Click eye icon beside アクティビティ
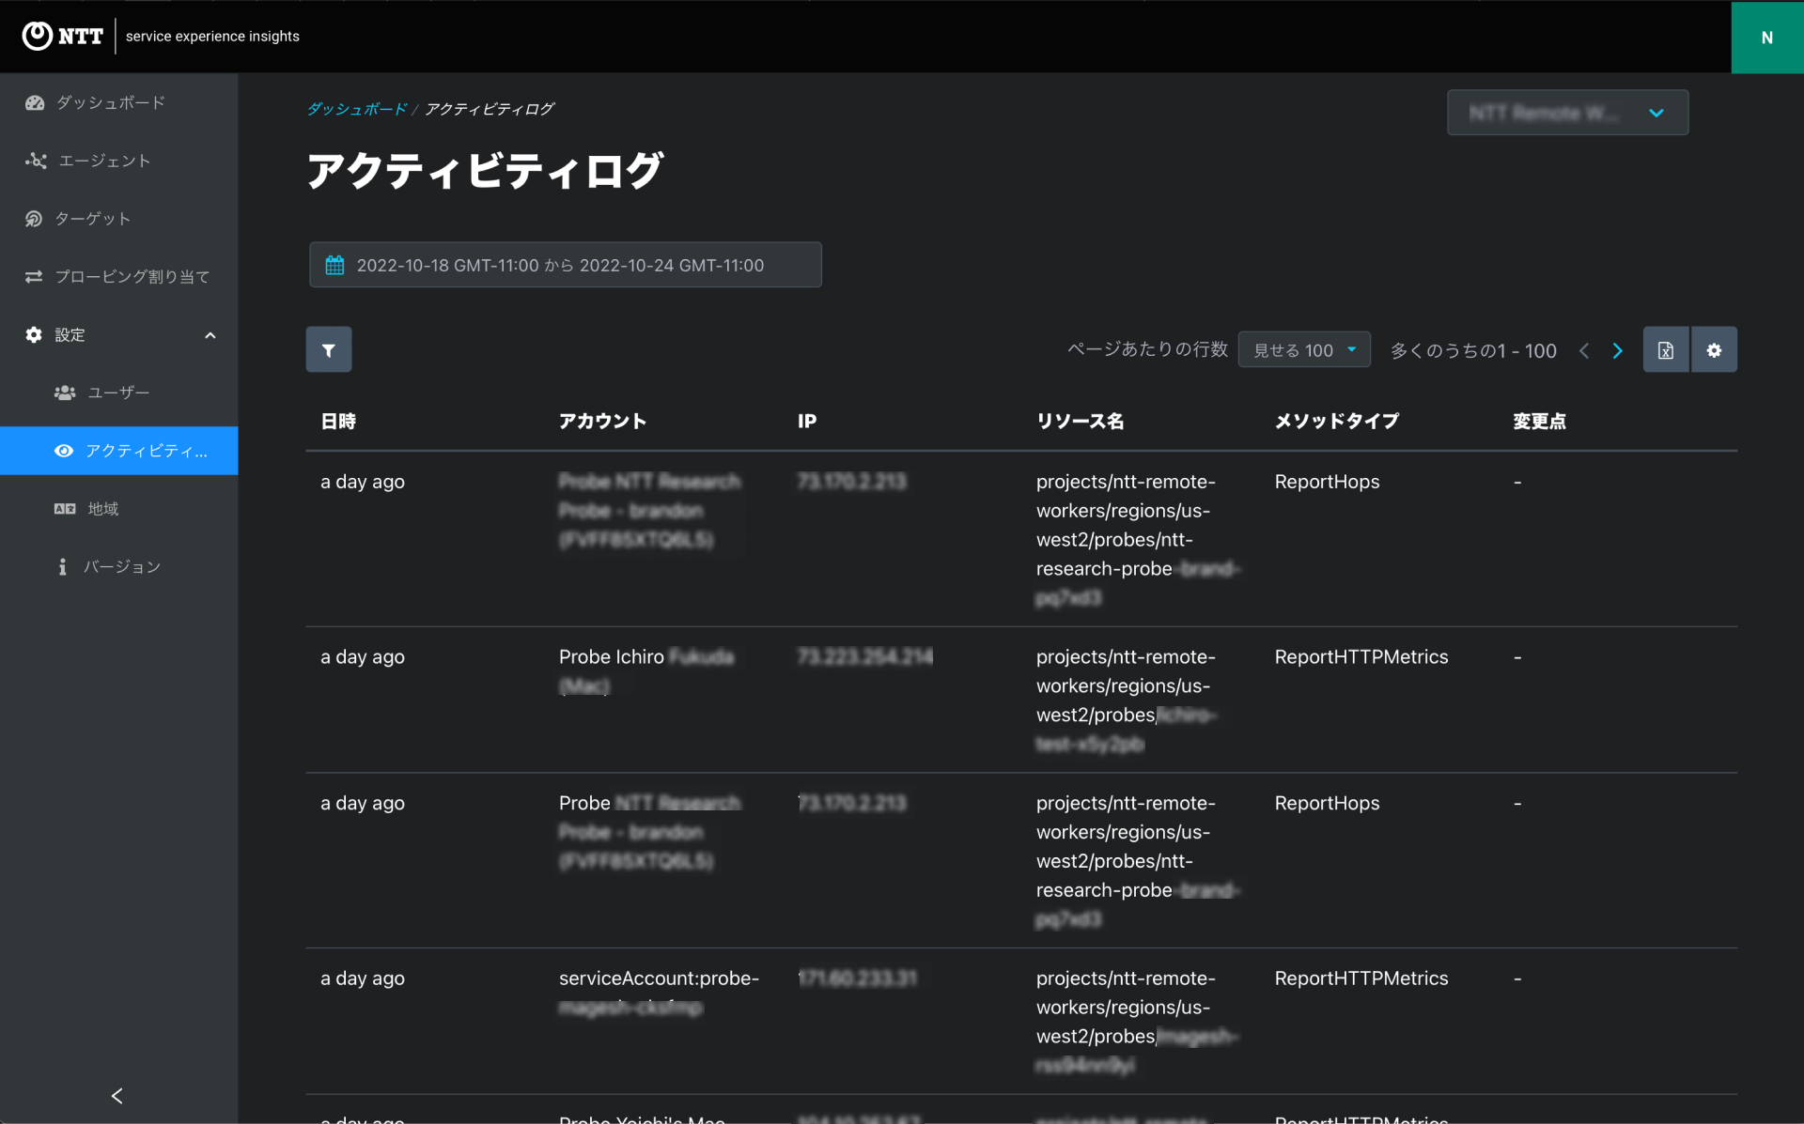Screen dimensions: 1804x1124 [x=64, y=451]
